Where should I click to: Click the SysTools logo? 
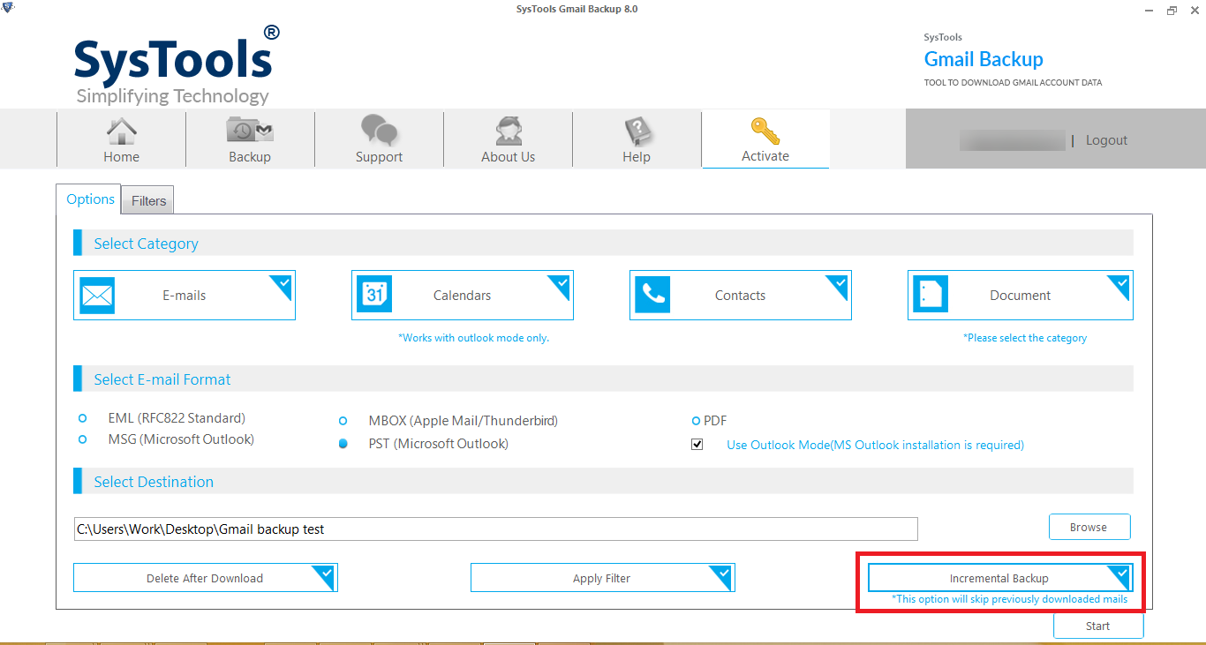177,65
